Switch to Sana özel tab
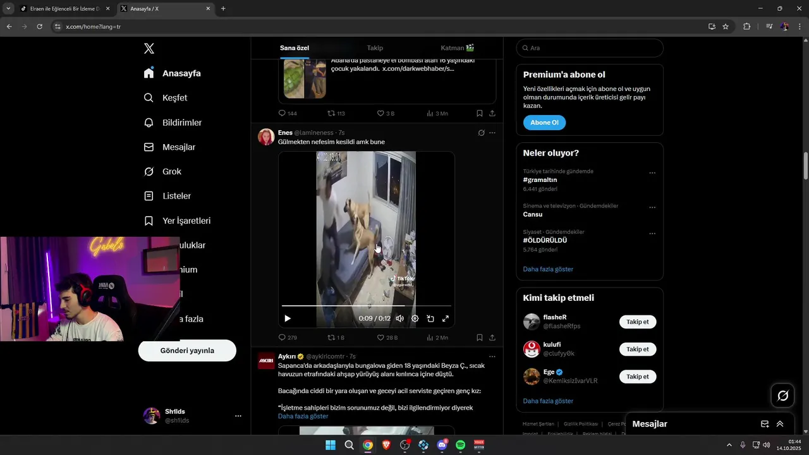Image resolution: width=809 pixels, height=455 pixels. pos(295,48)
